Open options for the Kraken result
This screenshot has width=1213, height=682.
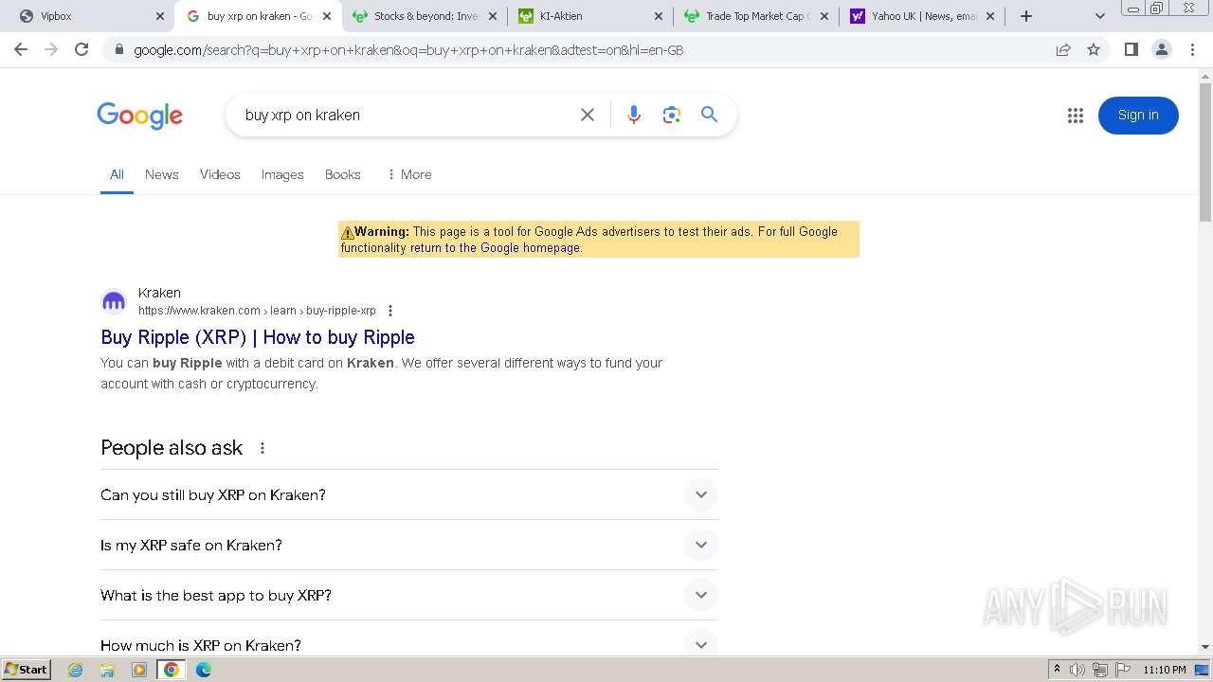[390, 311]
